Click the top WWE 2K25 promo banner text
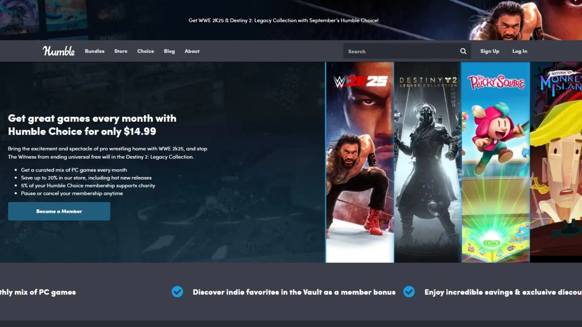Screen dimensions: 582x327 283,20
